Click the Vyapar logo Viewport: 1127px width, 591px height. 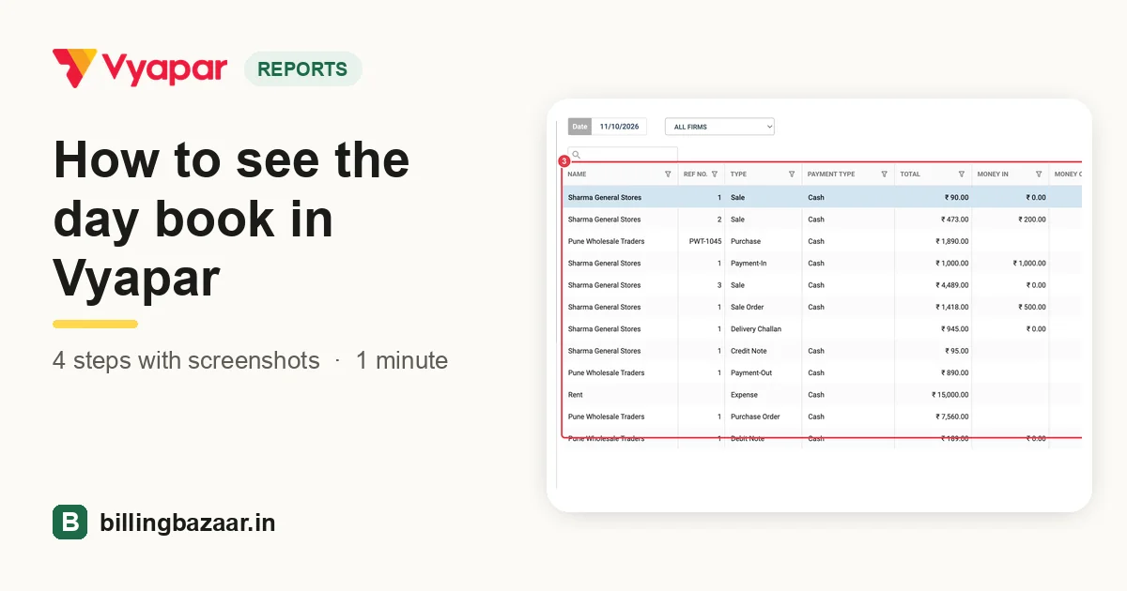140,68
